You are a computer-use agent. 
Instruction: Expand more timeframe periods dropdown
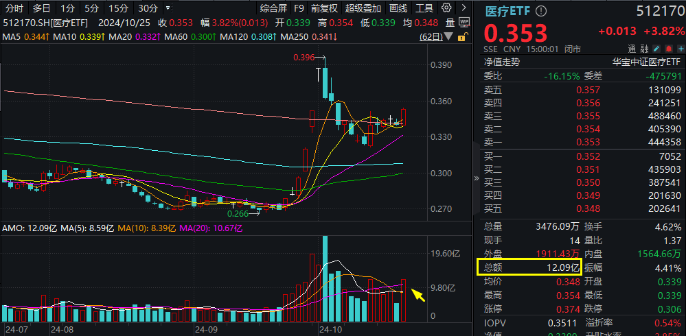[168, 8]
